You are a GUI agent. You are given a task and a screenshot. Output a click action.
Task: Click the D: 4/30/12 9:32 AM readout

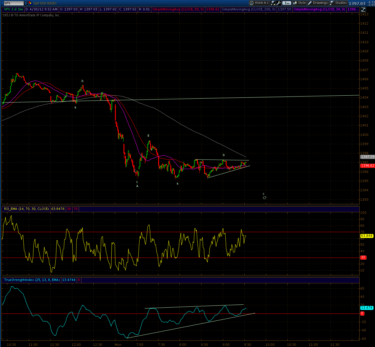[x=41, y=9]
